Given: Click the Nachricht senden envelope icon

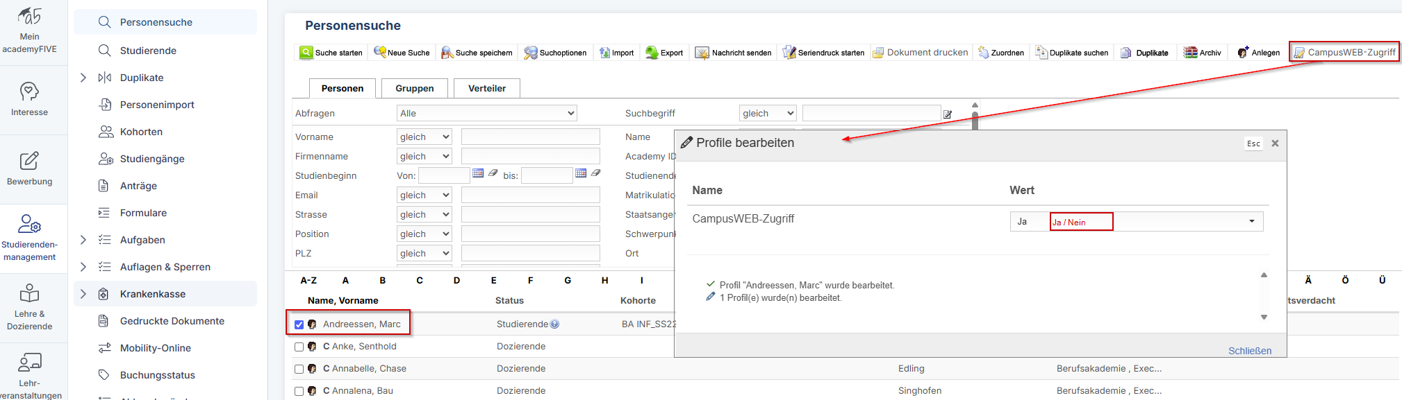Looking at the screenshot, I should tap(702, 53).
